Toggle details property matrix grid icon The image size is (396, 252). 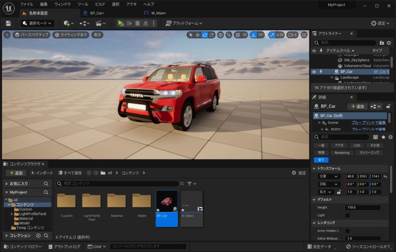click(x=376, y=137)
